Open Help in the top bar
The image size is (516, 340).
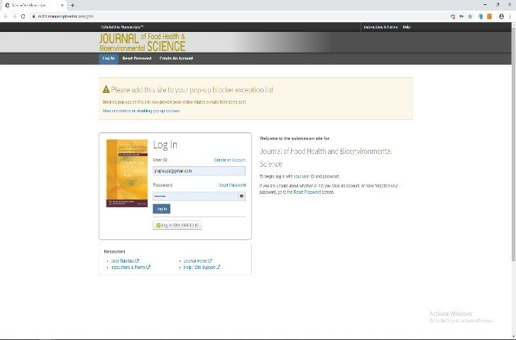point(407,27)
